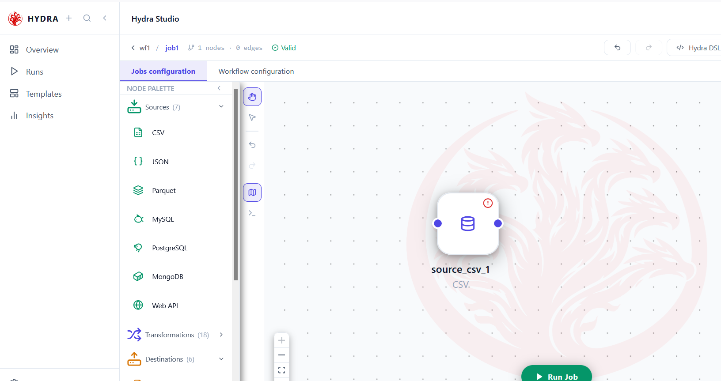Select the pointer selection tool

point(252,117)
